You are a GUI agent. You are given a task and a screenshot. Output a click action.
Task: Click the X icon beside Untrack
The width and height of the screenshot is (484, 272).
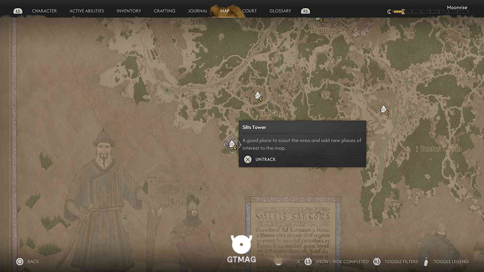247,159
